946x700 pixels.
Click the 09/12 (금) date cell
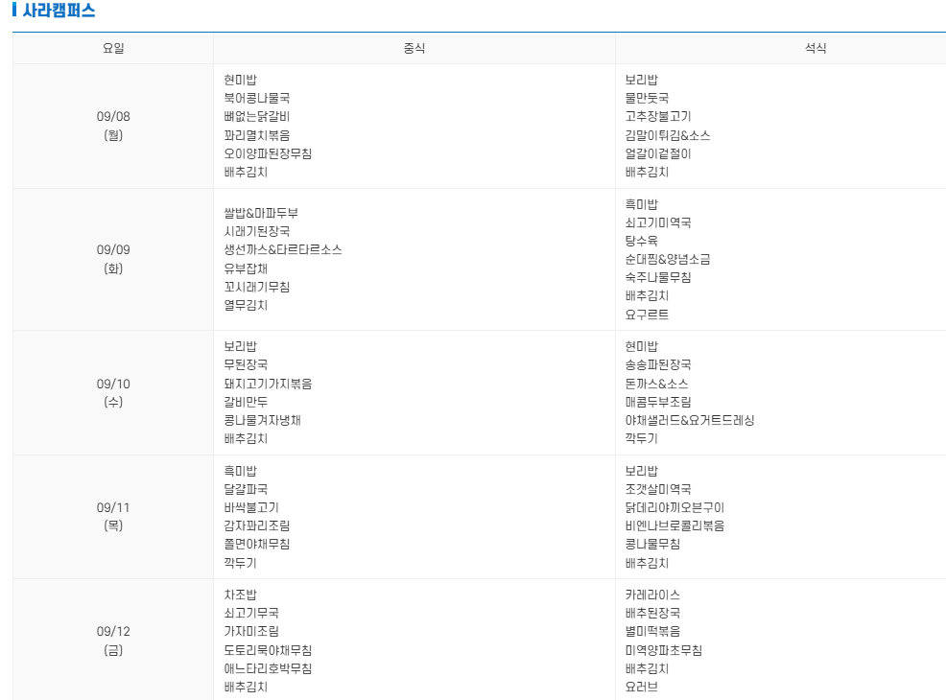click(111, 641)
